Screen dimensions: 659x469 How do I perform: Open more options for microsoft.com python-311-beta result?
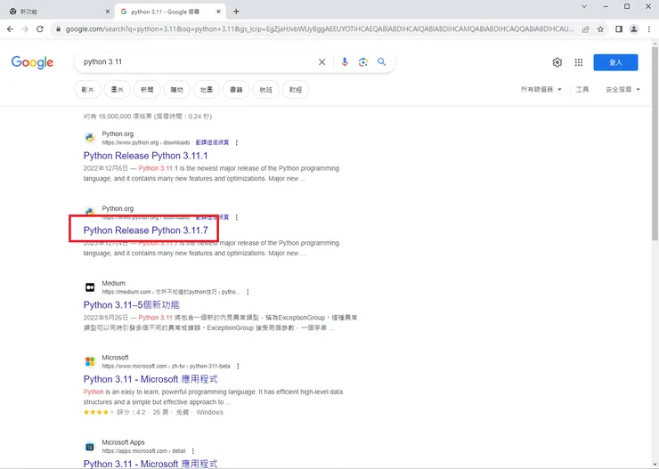point(238,366)
